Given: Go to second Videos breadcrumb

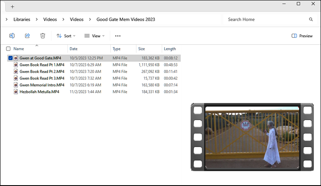Looking at the screenshot, I should [77, 20].
